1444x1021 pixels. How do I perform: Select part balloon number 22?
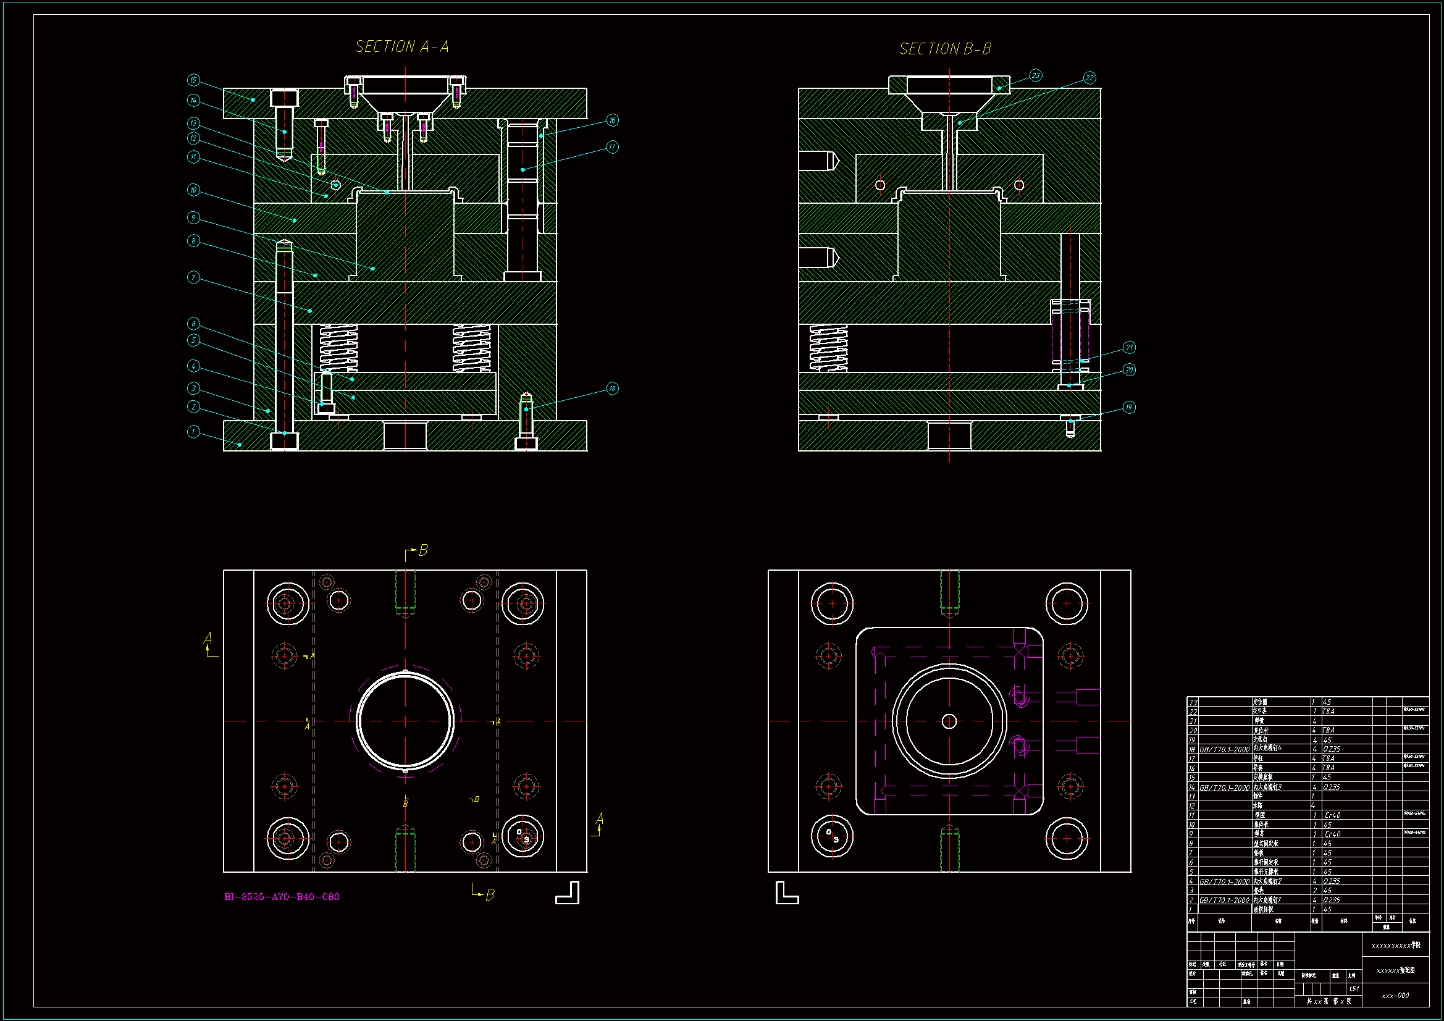coord(1089,78)
